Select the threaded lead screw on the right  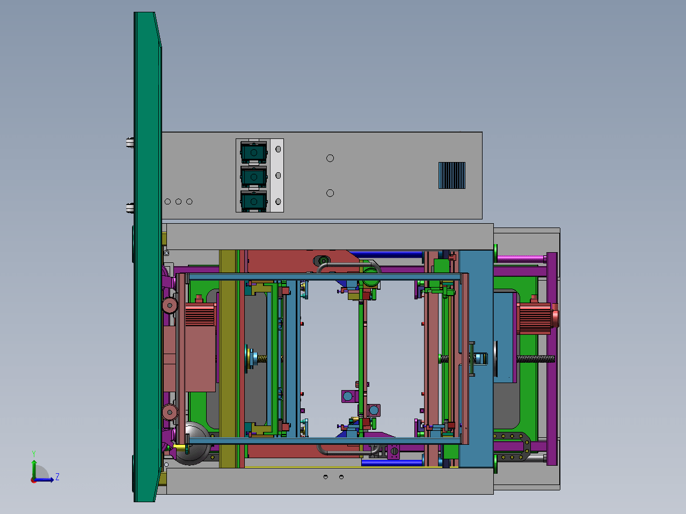pyautogui.click(x=535, y=358)
